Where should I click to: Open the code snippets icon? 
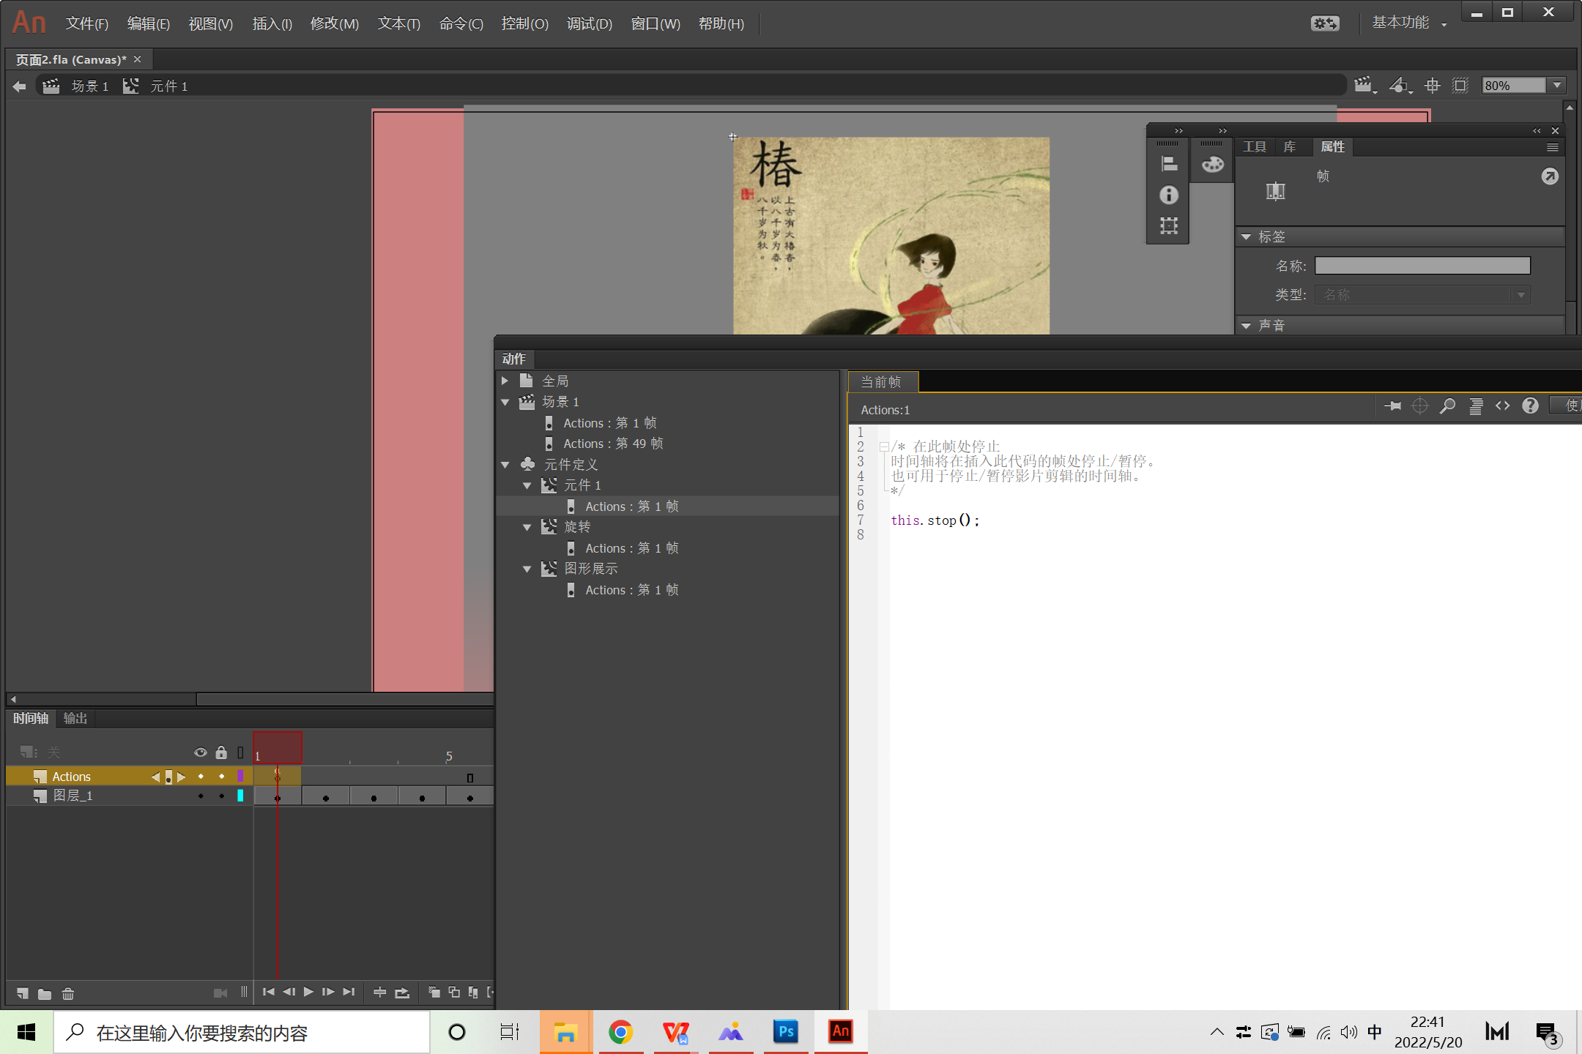tap(1503, 406)
